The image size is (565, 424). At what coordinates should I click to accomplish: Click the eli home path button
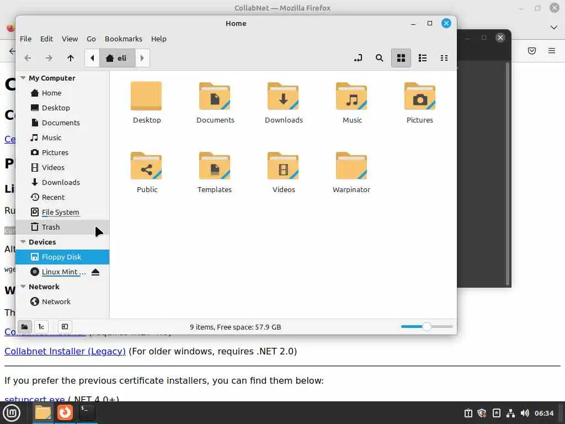click(117, 57)
